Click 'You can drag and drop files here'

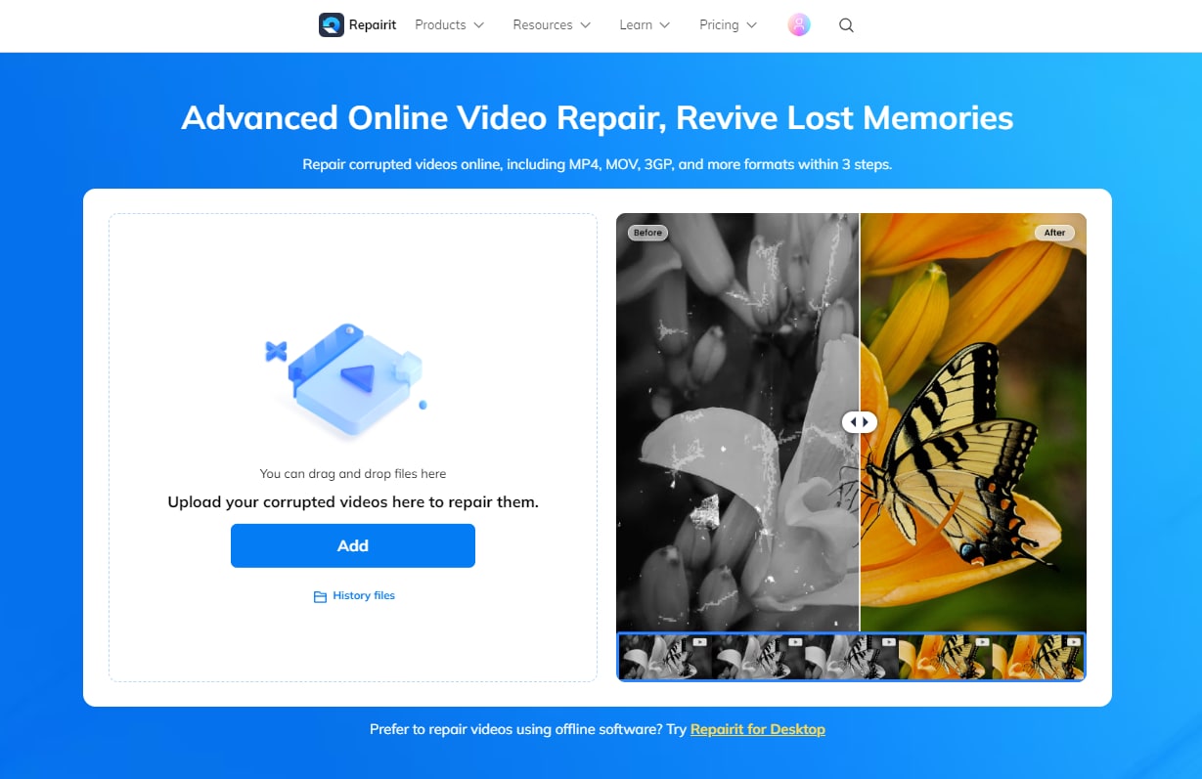pos(353,473)
